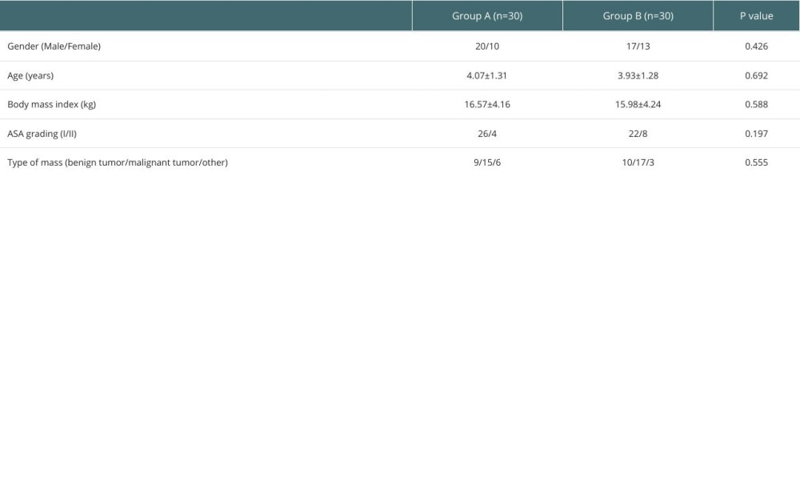The width and height of the screenshot is (800, 480).
Task: Select the BMI value 16.57±4.16
Action: [x=487, y=105]
